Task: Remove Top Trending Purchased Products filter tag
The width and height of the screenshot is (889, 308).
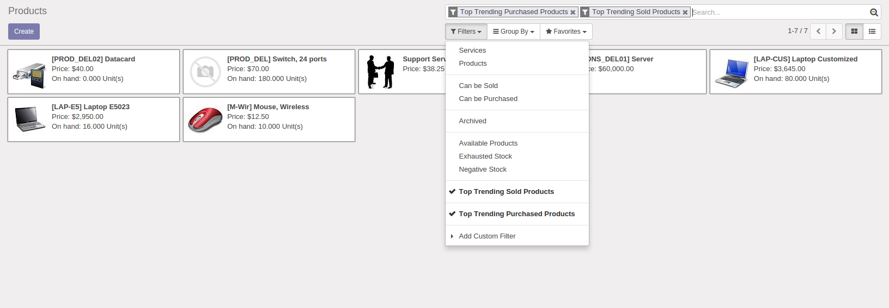Action: click(x=573, y=12)
